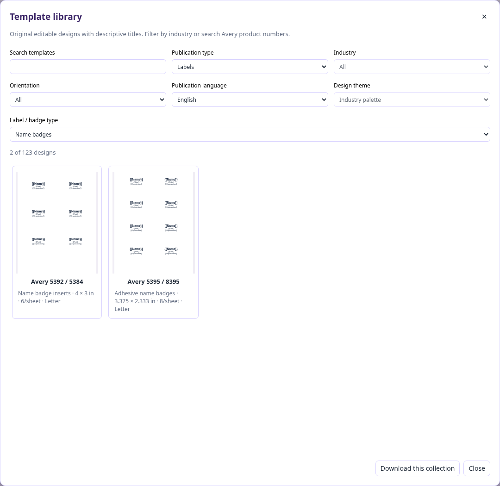
Task: Select the Avery 5395 / 8395 template preview
Action: (x=153, y=223)
